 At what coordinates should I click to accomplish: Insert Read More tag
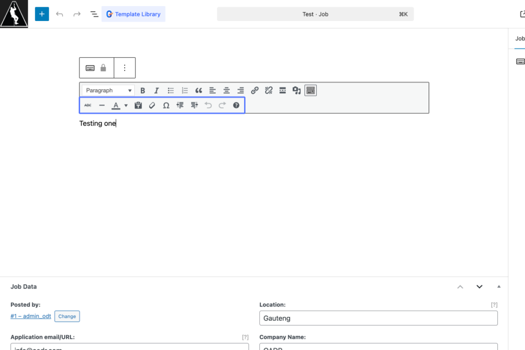pyautogui.click(x=282, y=90)
